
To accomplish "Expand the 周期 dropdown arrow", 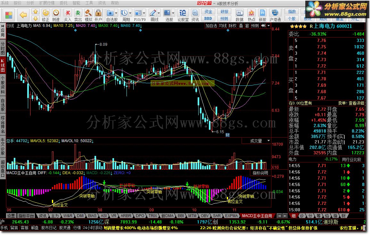I will tap(130, 13).
